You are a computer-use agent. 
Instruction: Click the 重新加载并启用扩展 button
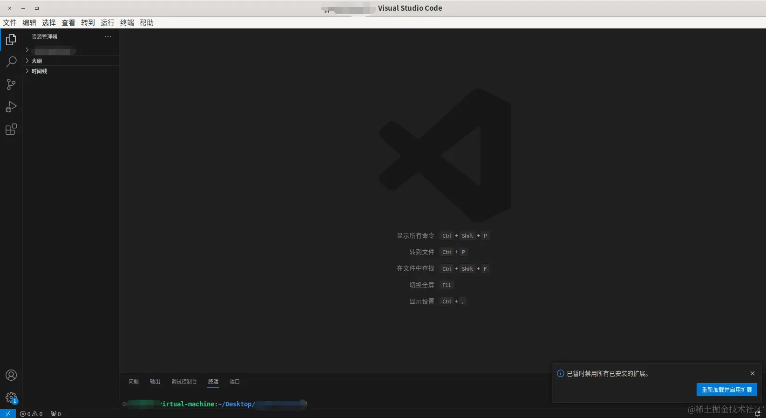[727, 390]
